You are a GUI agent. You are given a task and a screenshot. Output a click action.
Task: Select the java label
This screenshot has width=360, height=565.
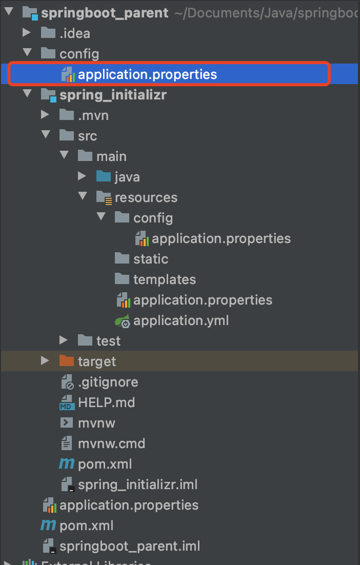127,177
